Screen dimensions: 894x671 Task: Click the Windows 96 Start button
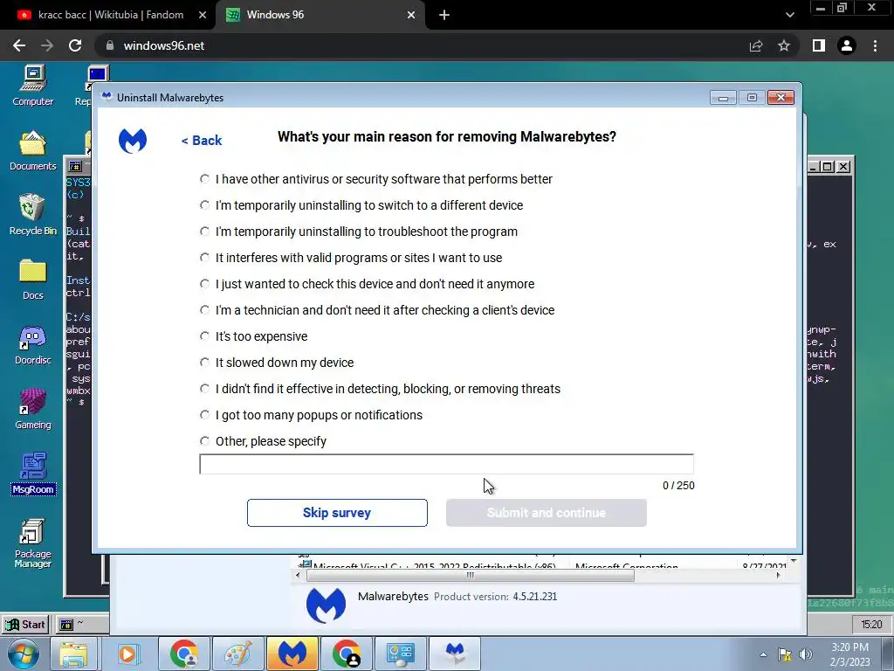25,624
